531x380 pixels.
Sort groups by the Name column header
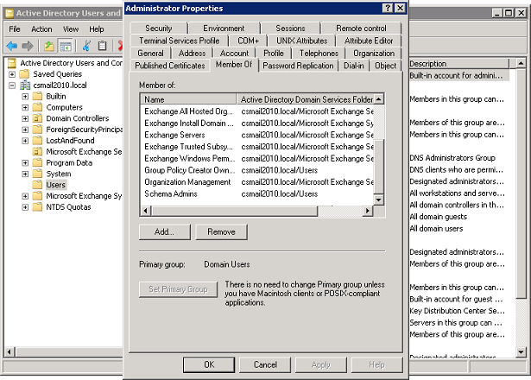[x=188, y=99]
